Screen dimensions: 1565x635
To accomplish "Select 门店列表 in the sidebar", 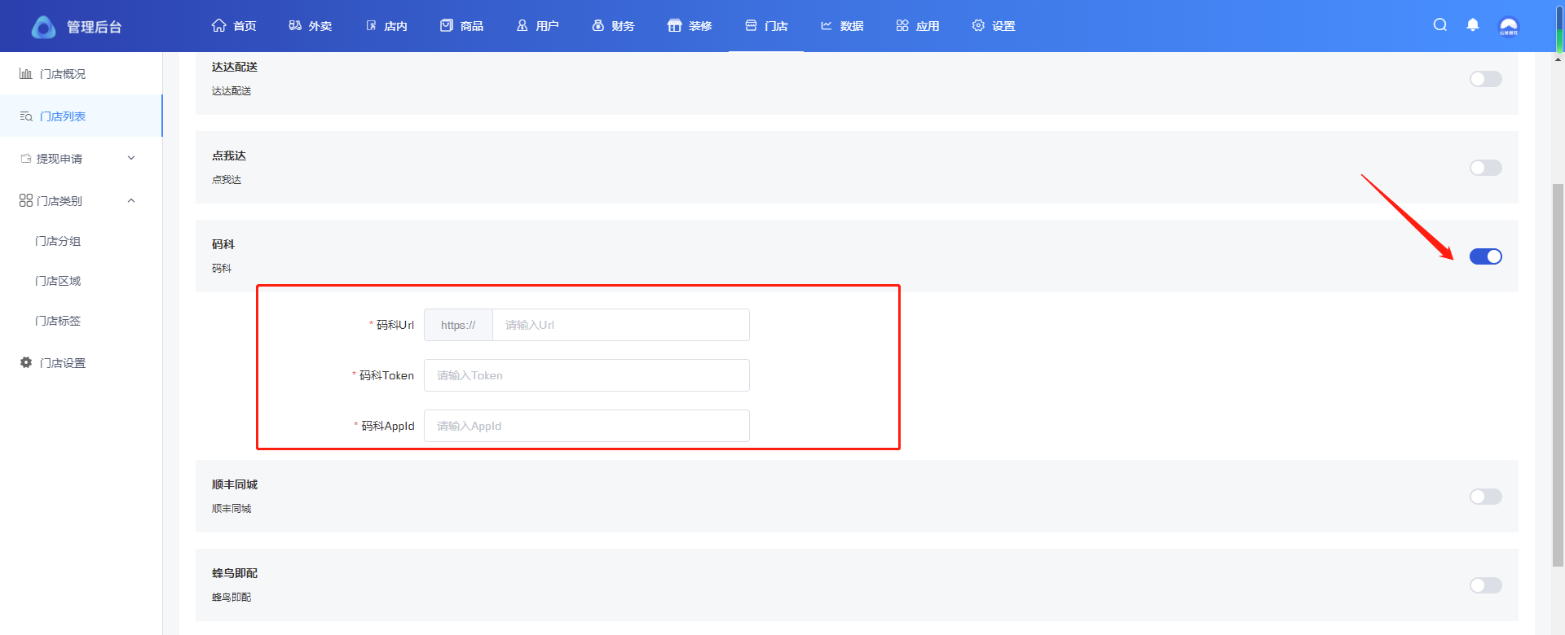I will point(63,116).
